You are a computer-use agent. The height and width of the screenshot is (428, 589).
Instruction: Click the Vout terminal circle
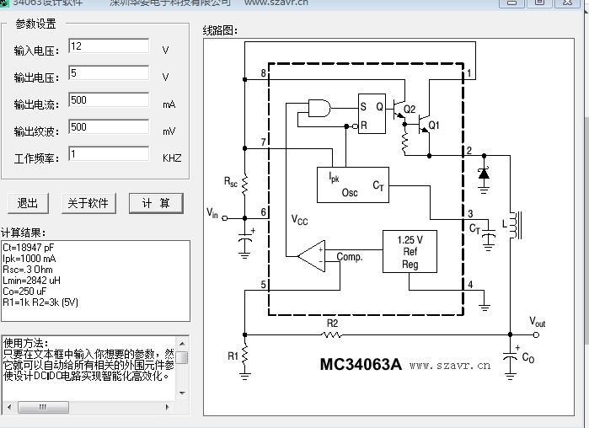click(537, 334)
